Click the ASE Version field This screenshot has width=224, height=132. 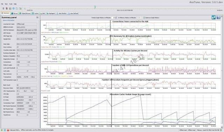[27, 33]
